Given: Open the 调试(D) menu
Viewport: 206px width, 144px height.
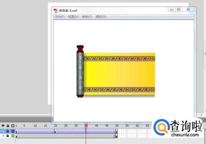Looking at the screenshot, I should [101, 17].
